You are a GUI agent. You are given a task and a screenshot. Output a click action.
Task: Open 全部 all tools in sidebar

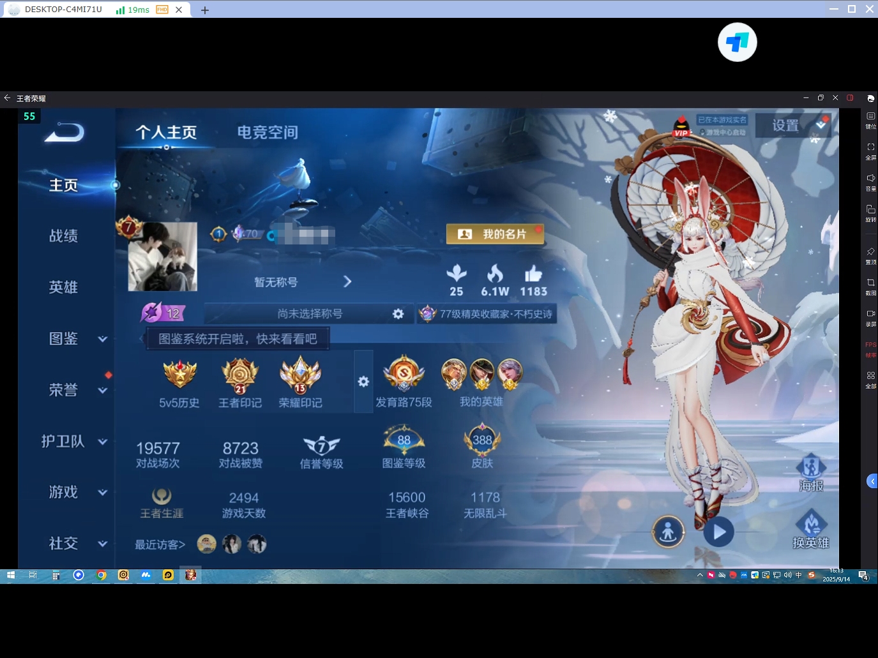coord(870,380)
